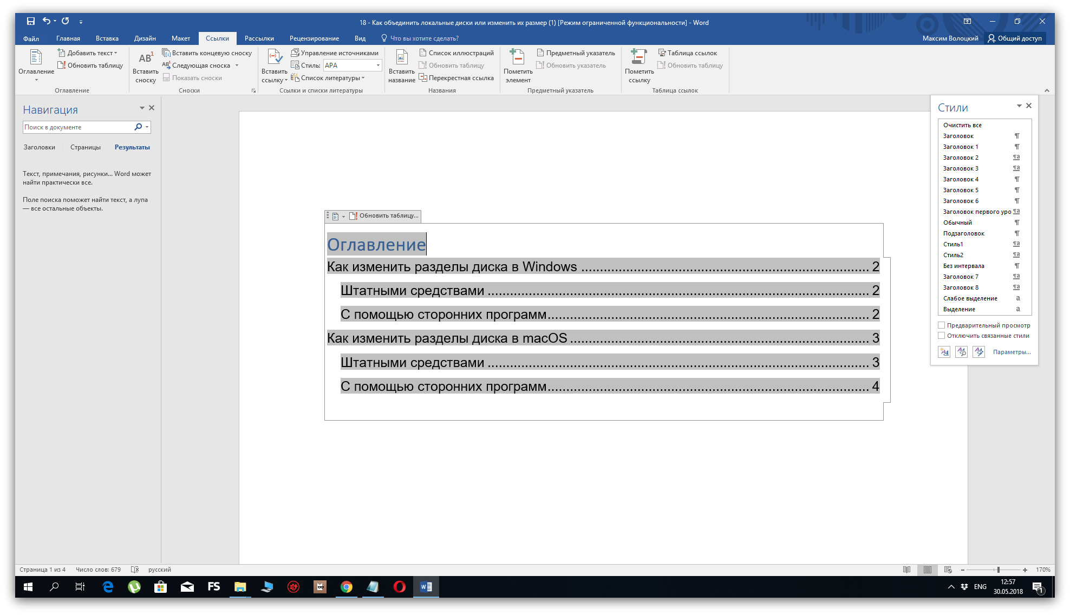Click the Save icon in the quick access toolbar
1070x615 pixels.
tap(31, 21)
